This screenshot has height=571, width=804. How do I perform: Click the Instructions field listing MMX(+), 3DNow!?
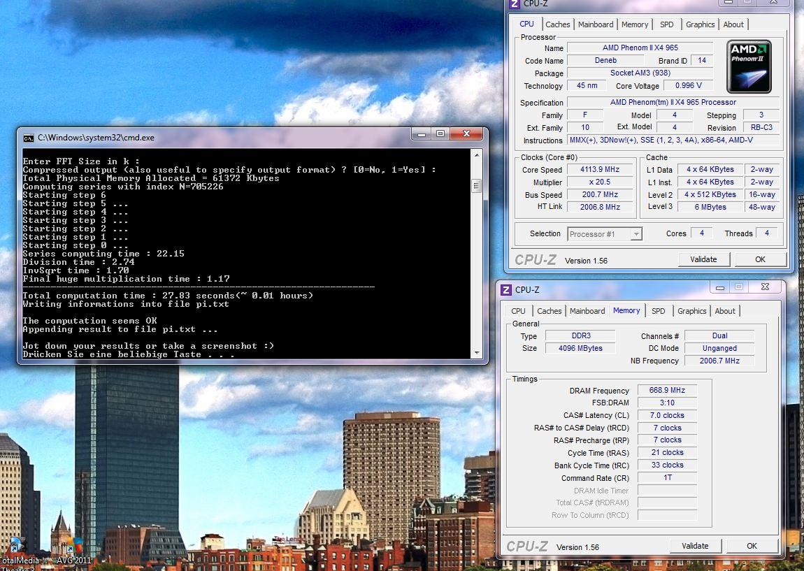click(x=674, y=140)
